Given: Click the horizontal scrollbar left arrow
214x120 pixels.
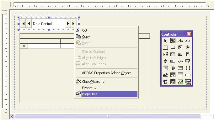Looking at the screenshot, I should (x=12, y=117).
